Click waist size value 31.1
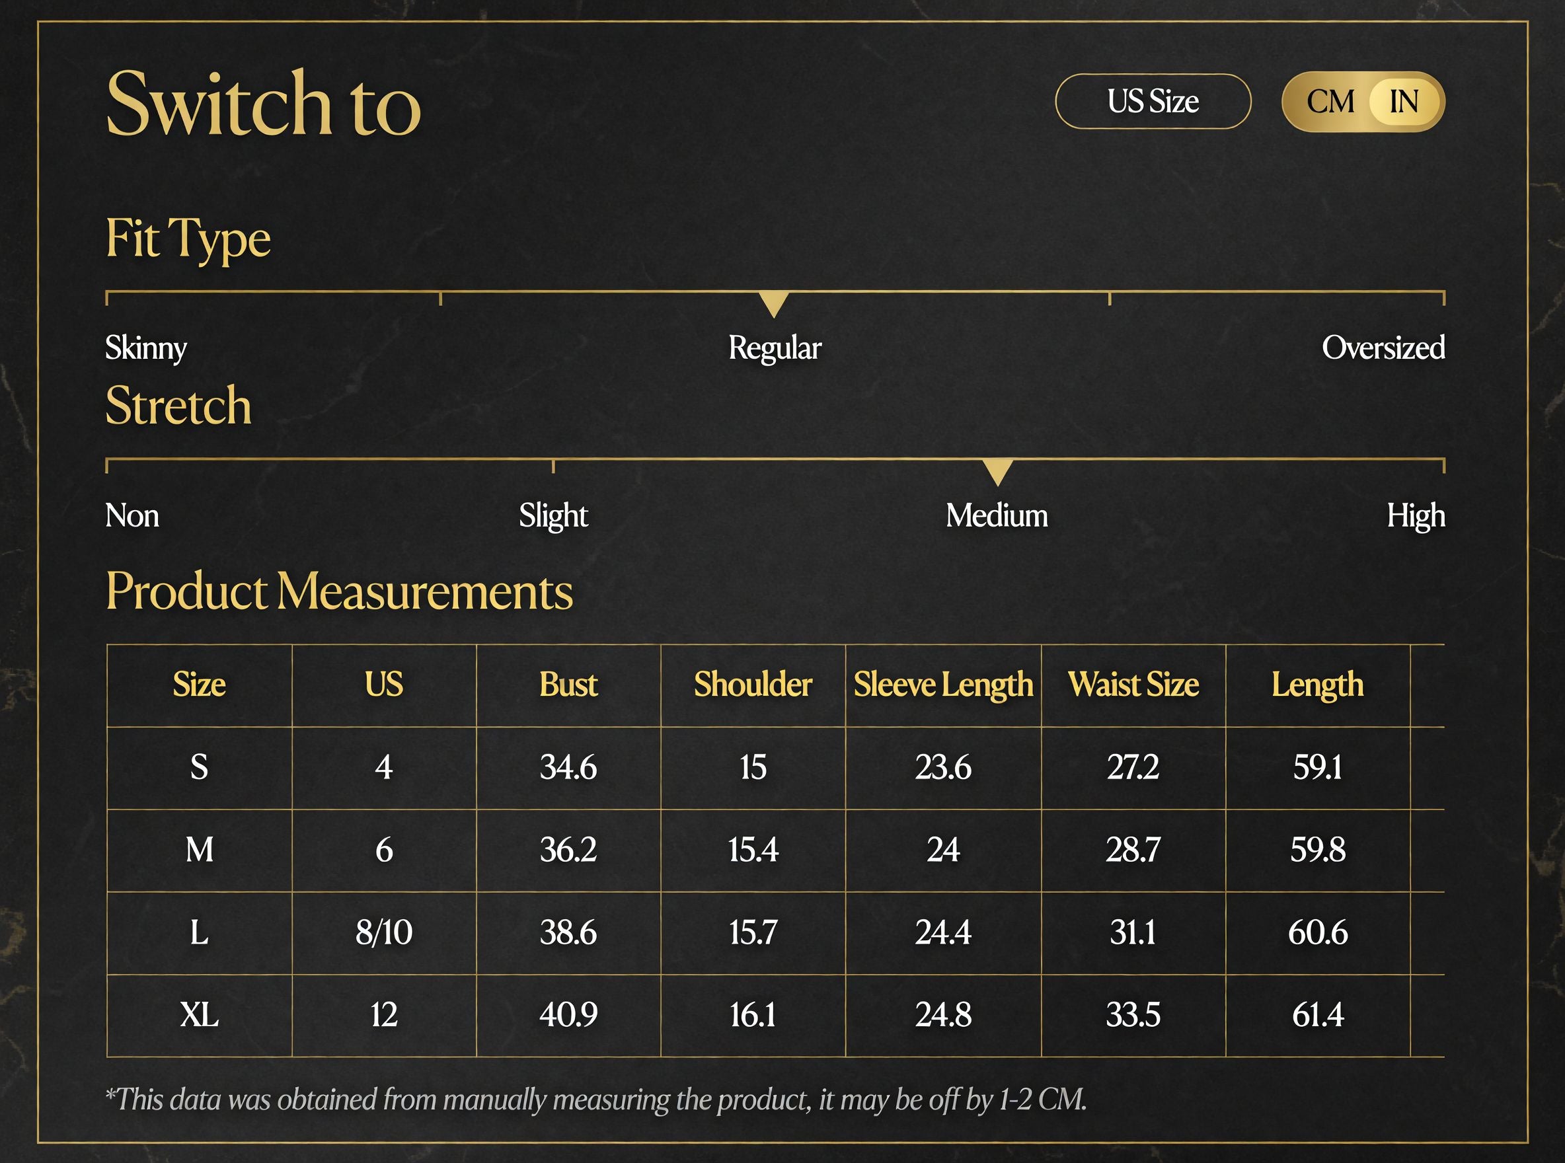1565x1163 pixels. [1133, 933]
